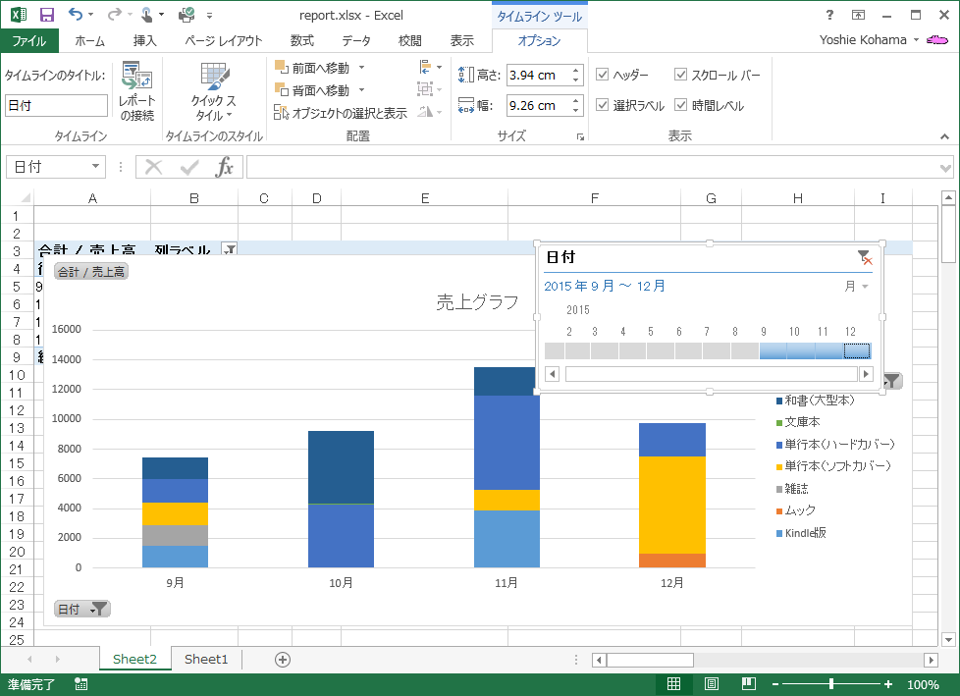Switch to Normal view in status bar

673,684
